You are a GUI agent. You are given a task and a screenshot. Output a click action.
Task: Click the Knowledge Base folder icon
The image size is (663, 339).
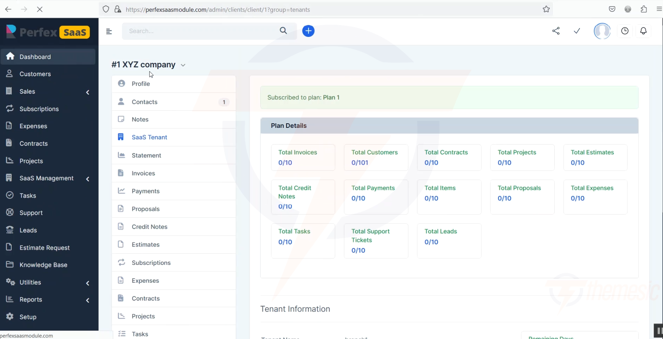(10, 264)
